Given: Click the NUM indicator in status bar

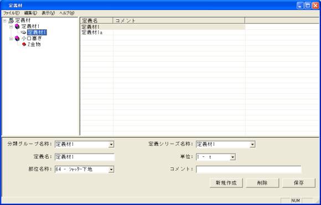Looking at the screenshot, I should (296, 201).
